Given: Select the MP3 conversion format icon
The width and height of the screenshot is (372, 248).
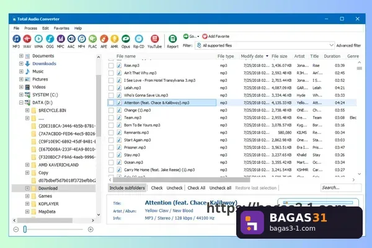Looking at the screenshot, I should click(16, 39).
